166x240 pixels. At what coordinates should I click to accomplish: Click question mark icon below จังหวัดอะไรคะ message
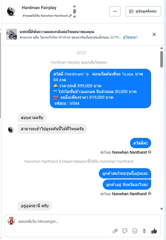(x=150, y=193)
